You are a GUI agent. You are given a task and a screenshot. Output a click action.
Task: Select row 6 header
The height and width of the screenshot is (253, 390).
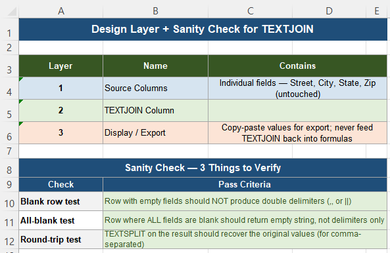(x=9, y=132)
